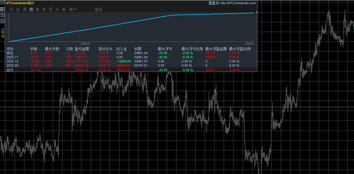This screenshot has height=174, width=354.
Task: Select the 2025.10 month row
Action: pyautogui.click(x=12, y=61)
